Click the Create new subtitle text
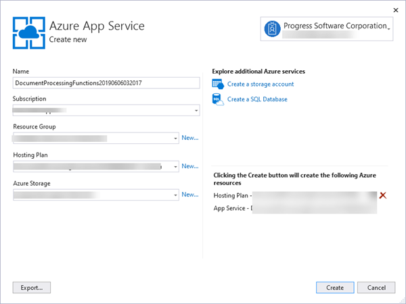The height and width of the screenshot is (304, 406). (x=68, y=40)
